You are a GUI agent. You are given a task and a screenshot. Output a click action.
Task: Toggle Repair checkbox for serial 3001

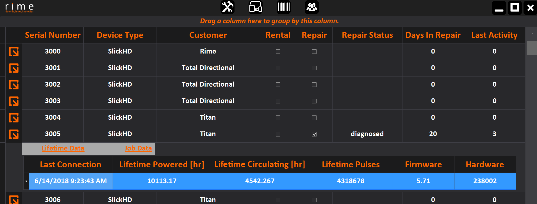point(314,68)
